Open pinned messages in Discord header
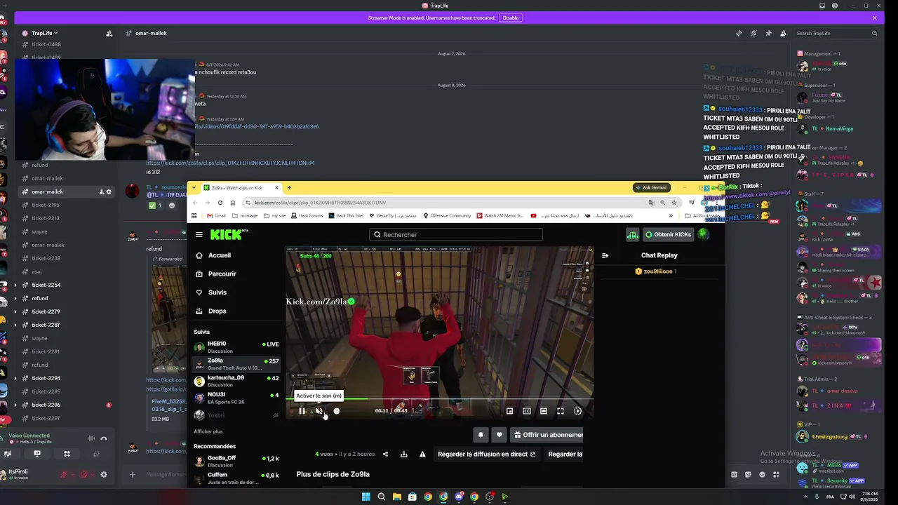Viewport: 898px width, 505px height. 768,33
